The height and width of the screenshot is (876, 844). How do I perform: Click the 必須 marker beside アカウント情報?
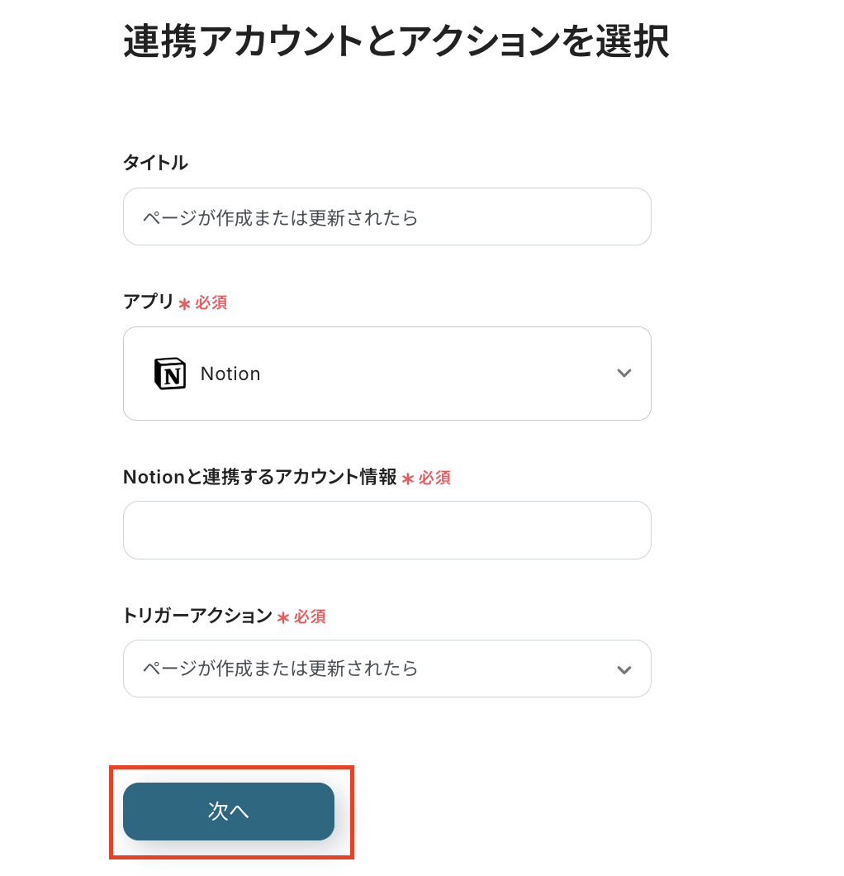point(434,478)
